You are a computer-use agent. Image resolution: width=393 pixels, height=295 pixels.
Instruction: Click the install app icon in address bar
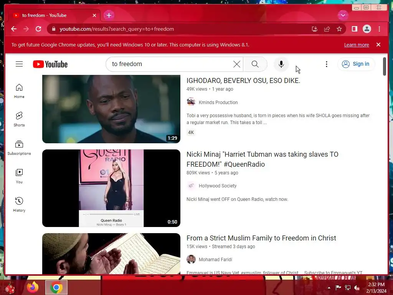pyautogui.click(x=314, y=29)
